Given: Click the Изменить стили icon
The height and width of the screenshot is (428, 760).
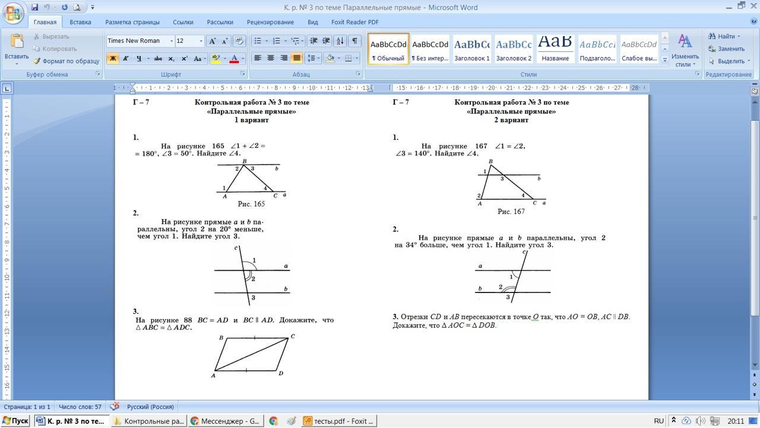Looking at the screenshot, I should click(685, 42).
